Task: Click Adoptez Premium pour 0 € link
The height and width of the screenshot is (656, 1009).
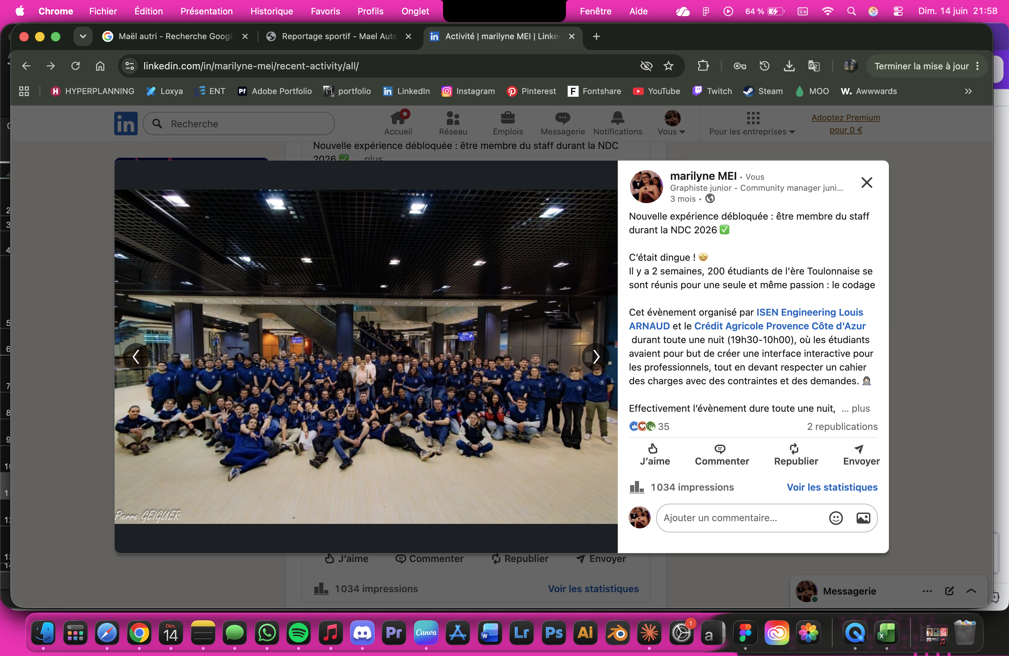Action: [x=845, y=124]
